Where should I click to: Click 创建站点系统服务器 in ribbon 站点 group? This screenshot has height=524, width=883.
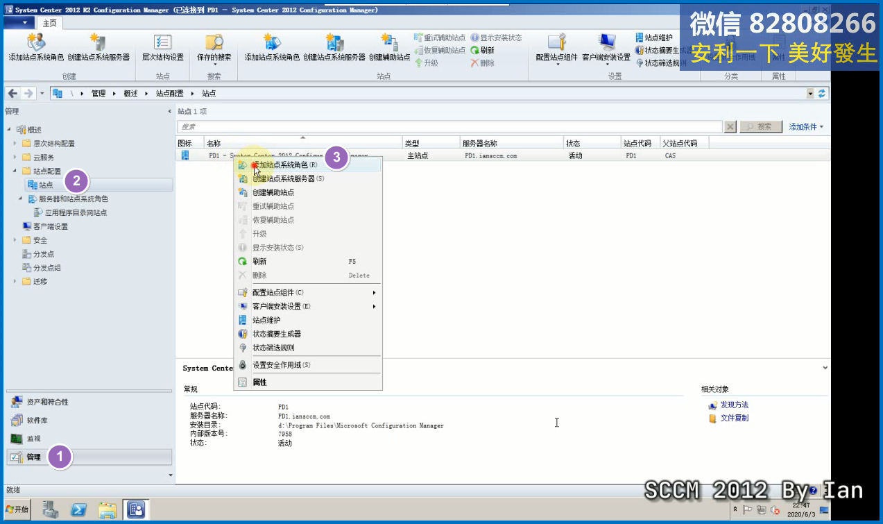point(334,47)
